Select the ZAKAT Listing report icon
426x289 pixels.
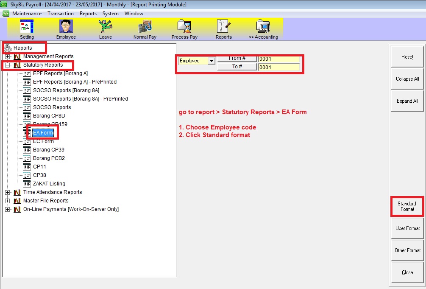tap(27, 184)
